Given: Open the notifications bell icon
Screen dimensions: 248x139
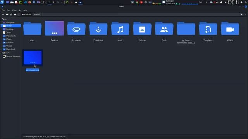Looking at the screenshot, I should pyautogui.click(x=221, y=2).
